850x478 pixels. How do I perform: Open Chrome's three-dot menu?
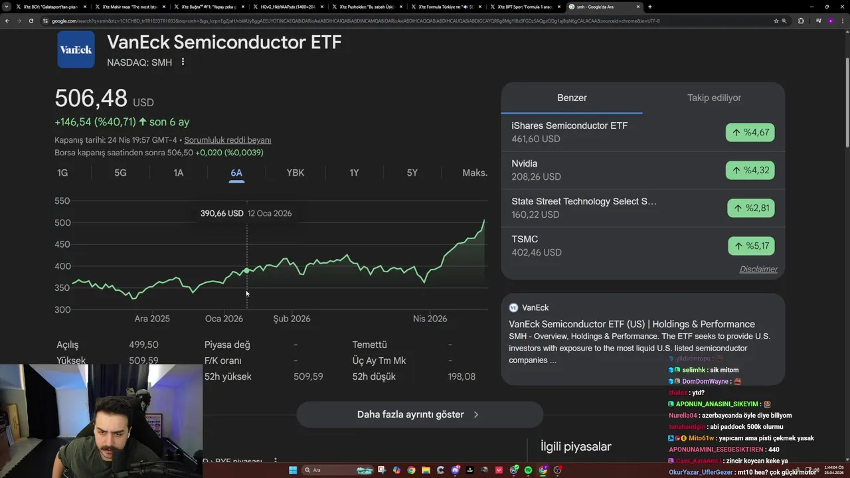point(841,21)
